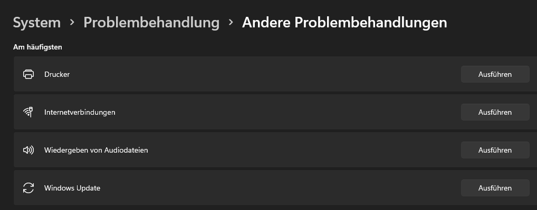Run the Drucker troubleshooter with Ausführen

click(495, 74)
